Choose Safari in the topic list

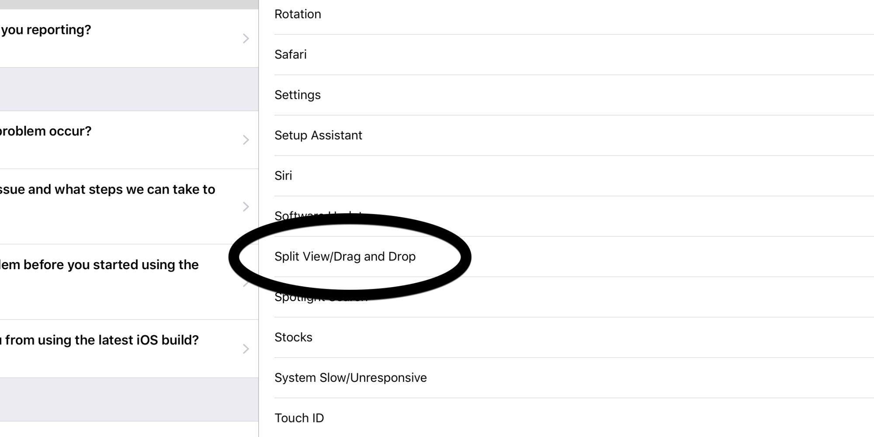pyautogui.click(x=291, y=55)
